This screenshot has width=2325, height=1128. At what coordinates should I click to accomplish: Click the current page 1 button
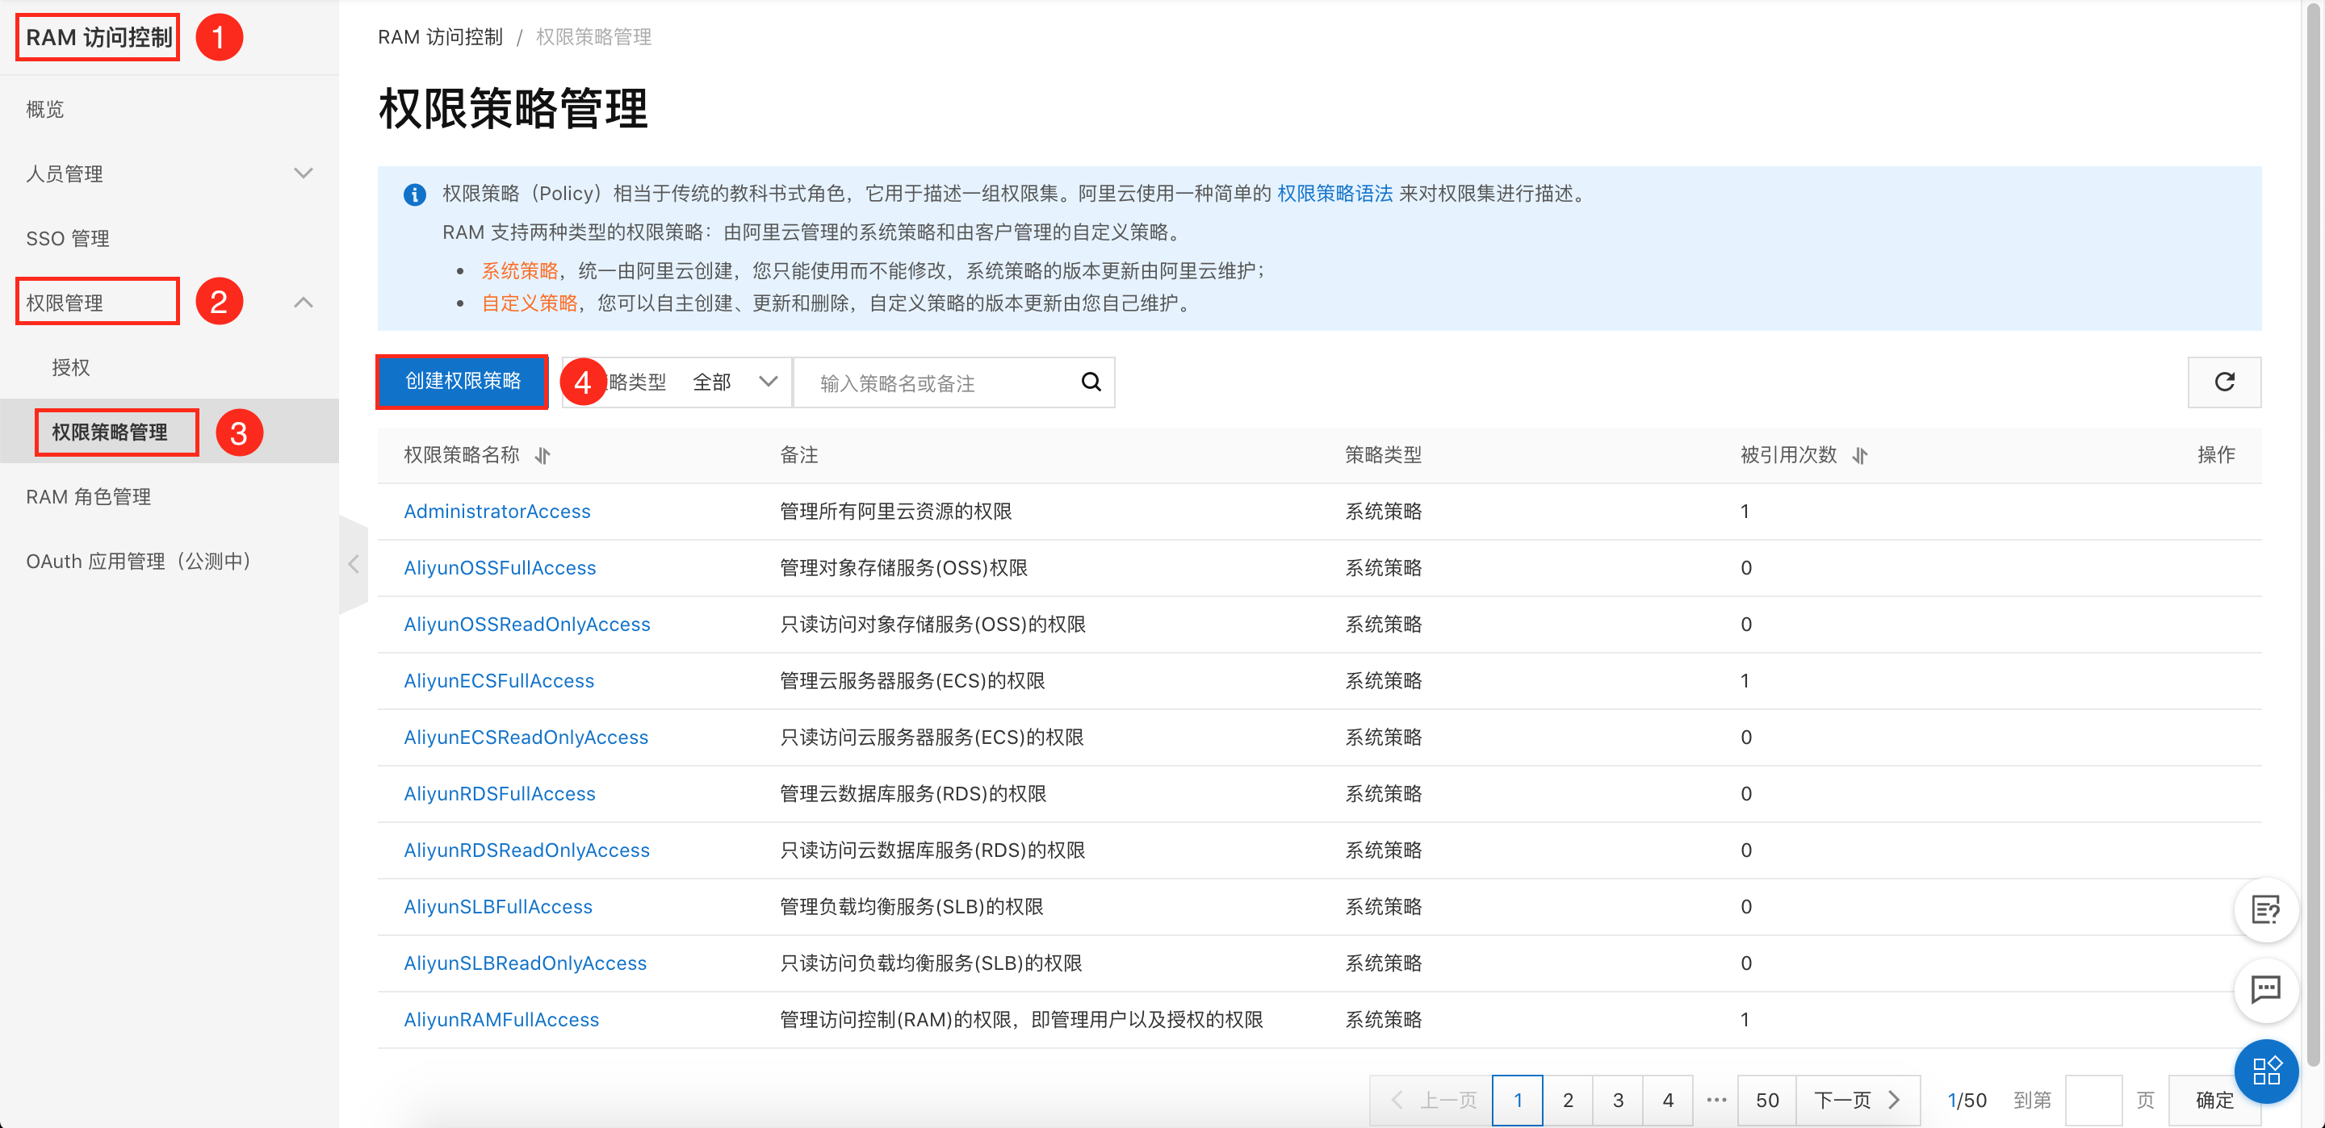point(1517,1100)
